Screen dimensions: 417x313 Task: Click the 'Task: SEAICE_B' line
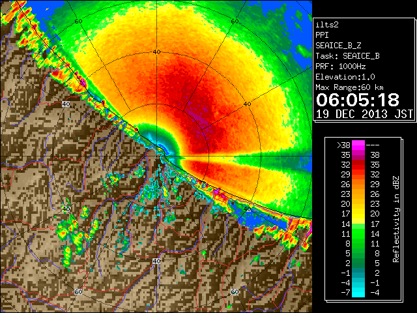pyautogui.click(x=347, y=56)
